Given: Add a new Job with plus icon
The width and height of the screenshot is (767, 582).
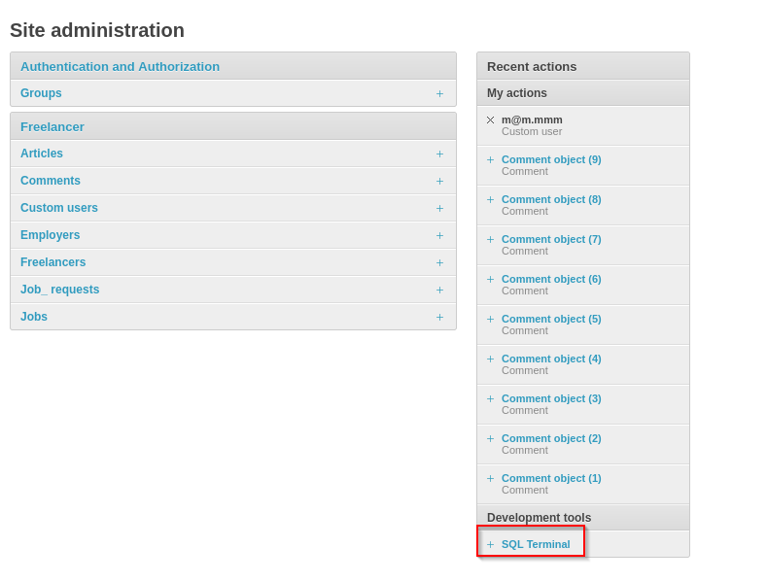Looking at the screenshot, I should pyautogui.click(x=439, y=318).
